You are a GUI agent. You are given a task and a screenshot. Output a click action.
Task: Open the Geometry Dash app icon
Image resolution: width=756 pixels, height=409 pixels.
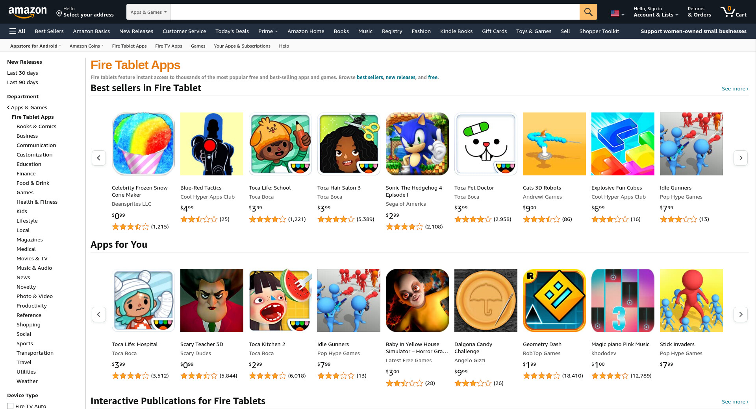tap(554, 300)
